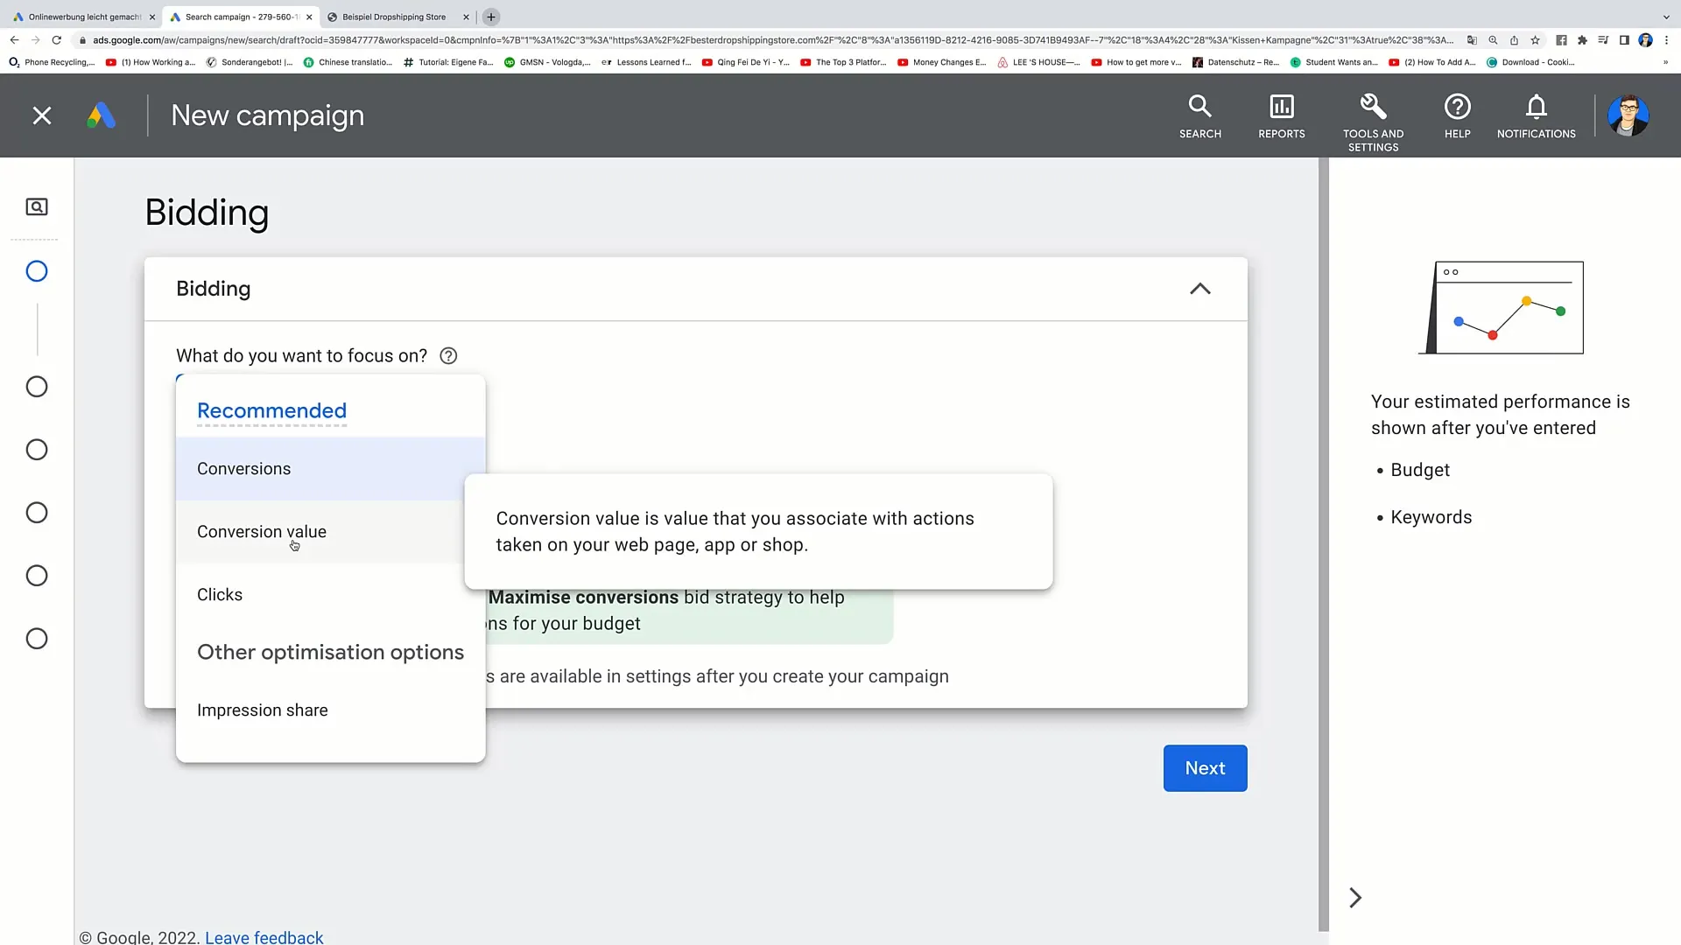Click the Google Ads logo icon
Image resolution: width=1681 pixels, height=945 pixels.
coord(101,115)
